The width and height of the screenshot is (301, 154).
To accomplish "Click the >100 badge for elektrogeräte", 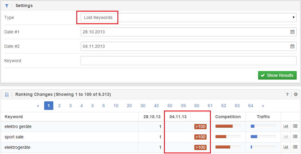I will tap(200, 147).
